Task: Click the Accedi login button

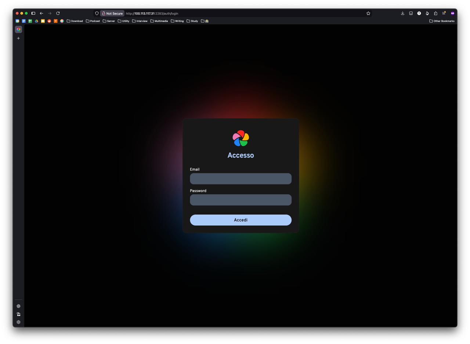Action: [241, 220]
